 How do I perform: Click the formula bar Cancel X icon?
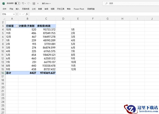pyautogui.click(x=20, y=14)
